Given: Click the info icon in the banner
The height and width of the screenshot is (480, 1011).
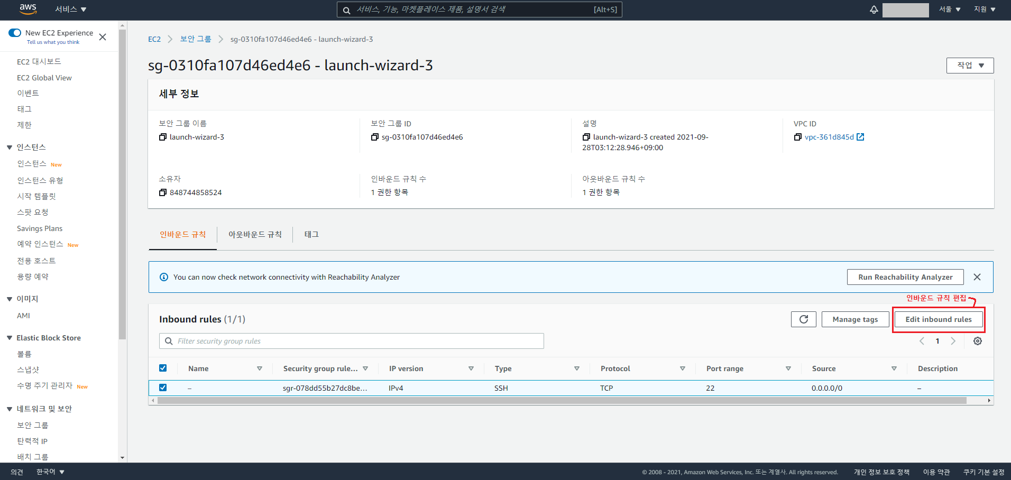Looking at the screenshot, I should pos(164,277).
